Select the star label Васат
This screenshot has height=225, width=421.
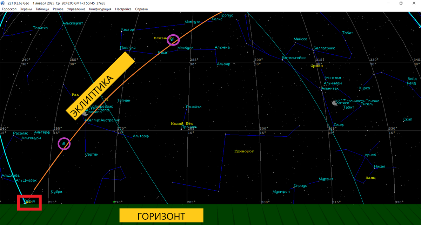point(163,52)
